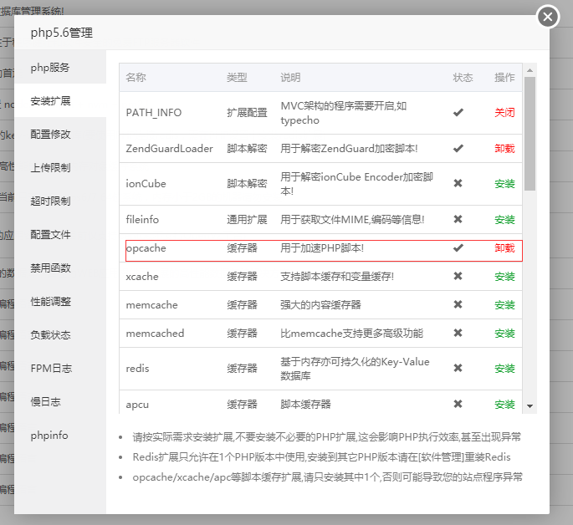The width and height of the screenshot is (573, 525).
Task: Click the X status icon for ionCube
Action: [458, 183]
